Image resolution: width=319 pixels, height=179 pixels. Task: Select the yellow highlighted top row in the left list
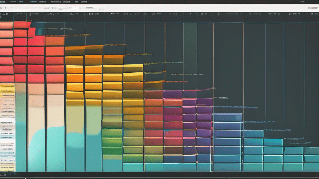tap(7, 86)
